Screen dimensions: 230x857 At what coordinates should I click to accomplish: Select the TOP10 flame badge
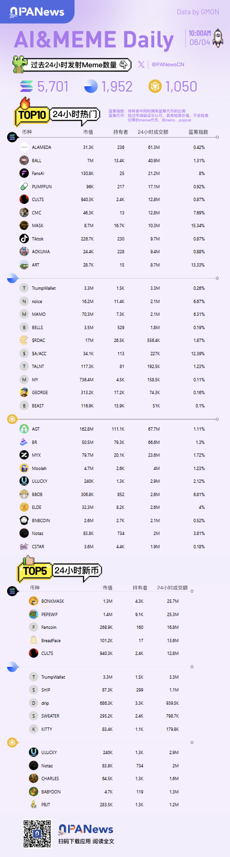[x=31, y=112]
